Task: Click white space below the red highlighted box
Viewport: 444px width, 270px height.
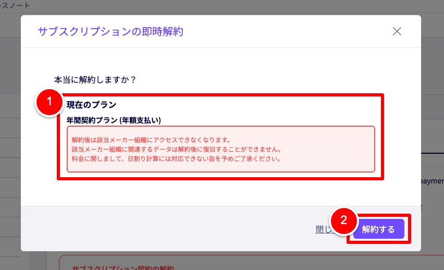Action: 220,193
